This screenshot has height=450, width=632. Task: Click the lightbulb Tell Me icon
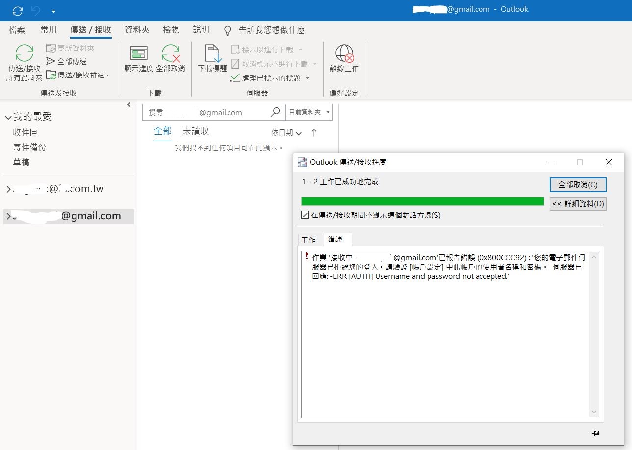(x=228, y=31)
